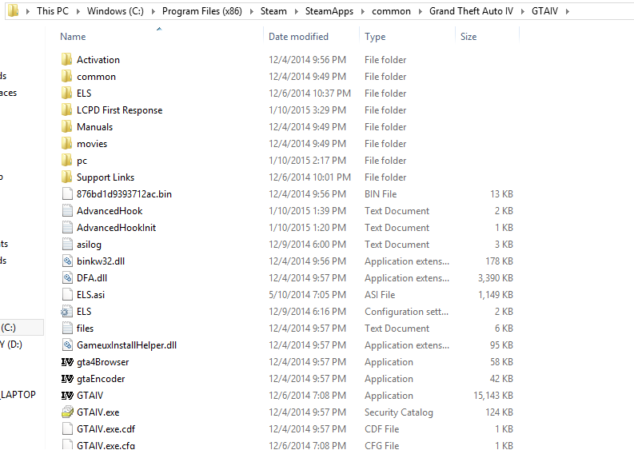Select the DFA.dll file icon
This screenshot has width=634, height=458.
pos(67,277)
